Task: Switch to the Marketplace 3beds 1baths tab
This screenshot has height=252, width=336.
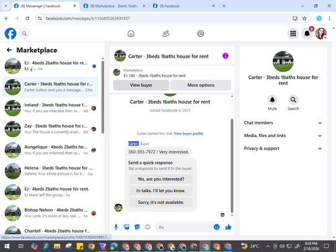Action: (114, 6)
